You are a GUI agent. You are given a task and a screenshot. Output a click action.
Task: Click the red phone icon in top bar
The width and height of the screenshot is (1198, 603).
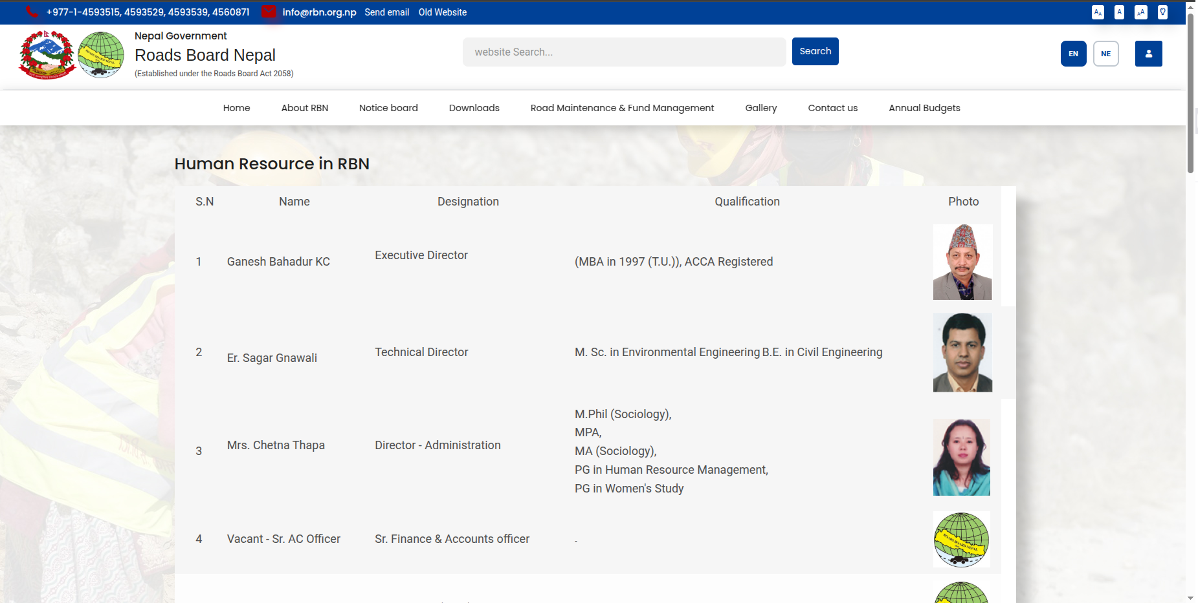(32, 12)
